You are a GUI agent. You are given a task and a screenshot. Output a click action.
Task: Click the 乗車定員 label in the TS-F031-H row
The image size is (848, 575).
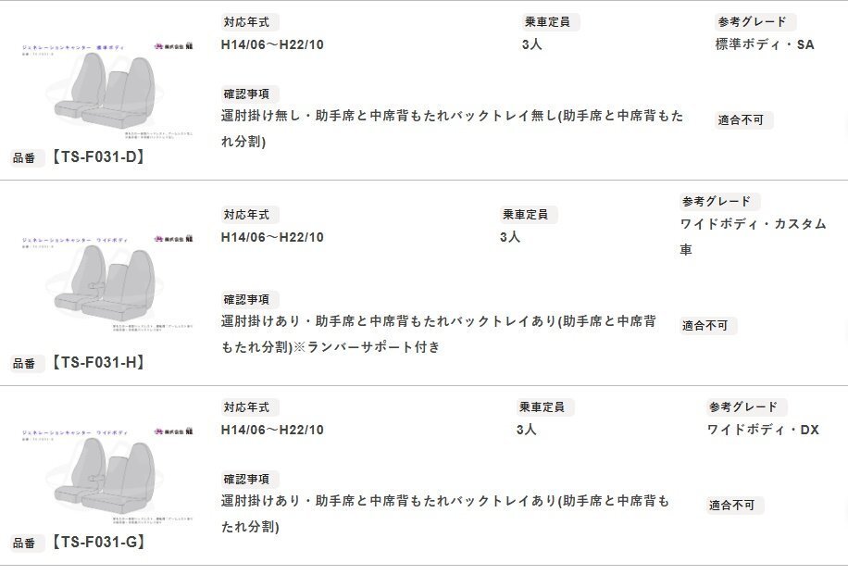coord(528,215)
